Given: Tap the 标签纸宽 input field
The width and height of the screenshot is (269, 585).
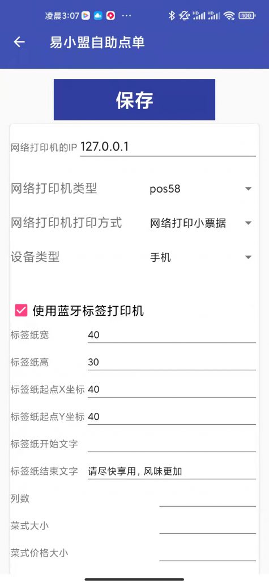Looking at the screenshot, I should click(x=172, y=335).
